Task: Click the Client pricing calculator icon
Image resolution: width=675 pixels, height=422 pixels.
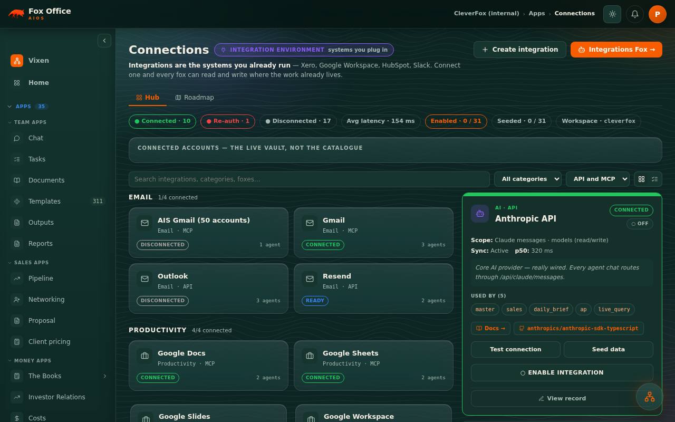Action: pyautogui.click(x=17, y=342)
